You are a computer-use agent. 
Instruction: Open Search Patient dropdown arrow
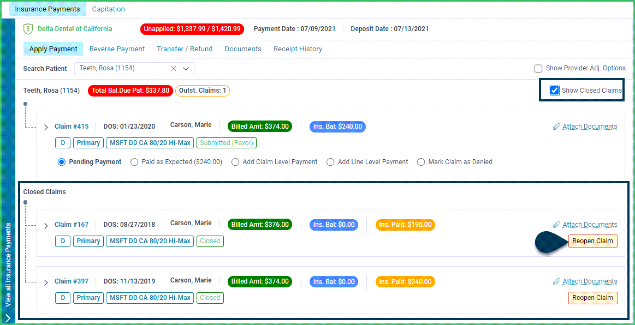pyautogui.click(x=186, y=69)
